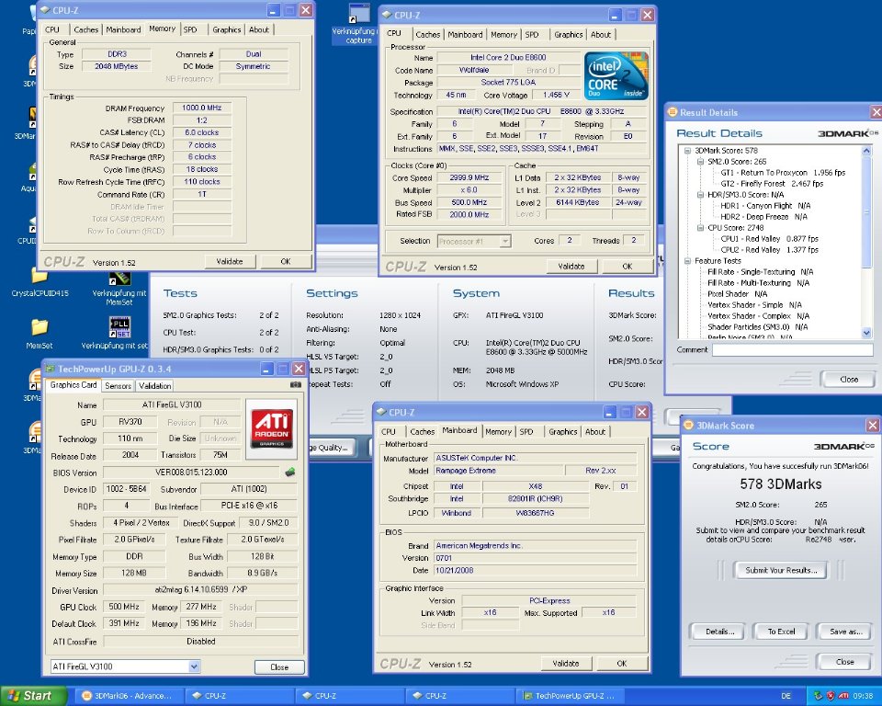Click the Save as button
The height and width of the screenshot is (706, 882).
coord(845,632)
